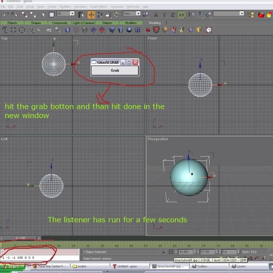This screenshot has width=273, height=273.
Task: Click the cylinder primitive icon
Action: [121, 30]
